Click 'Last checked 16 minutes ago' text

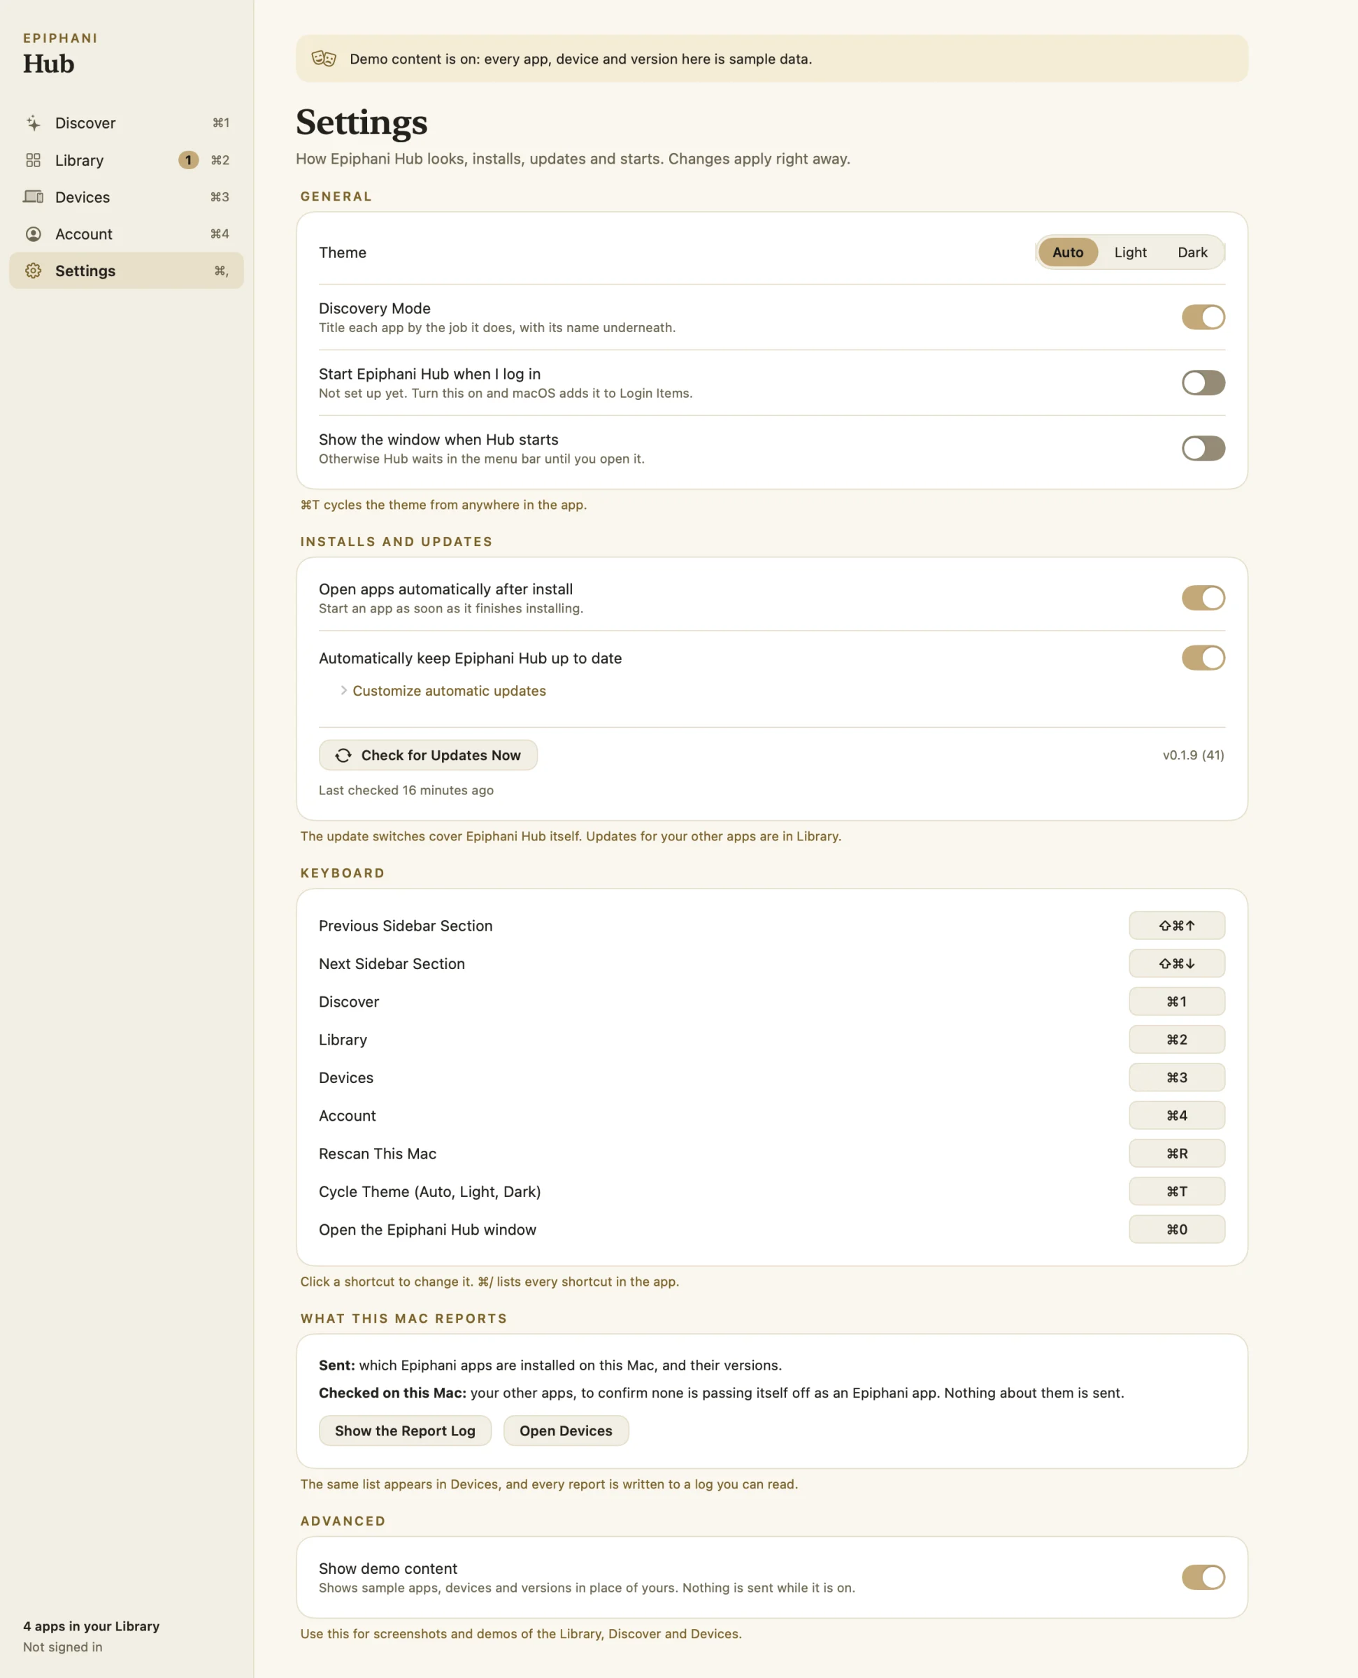(406, 791)
